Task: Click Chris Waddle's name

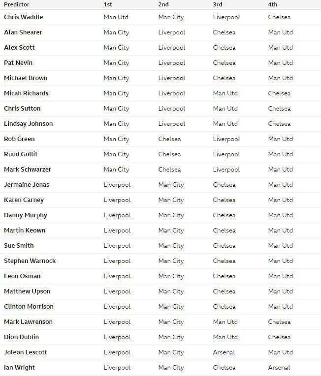Action: (x=23, y=17)
